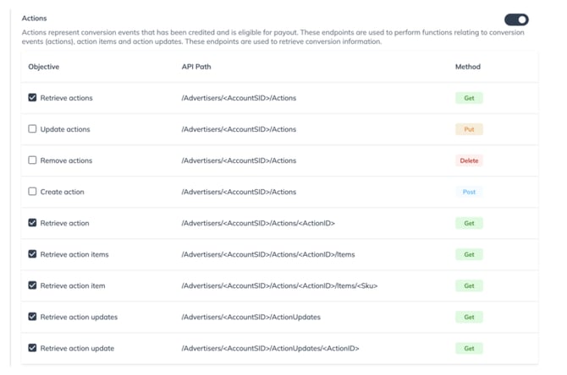Click Get badge for Retrieve actions row

point(468,98)
